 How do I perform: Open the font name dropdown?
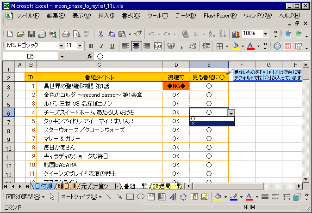(x=61, y=46)
